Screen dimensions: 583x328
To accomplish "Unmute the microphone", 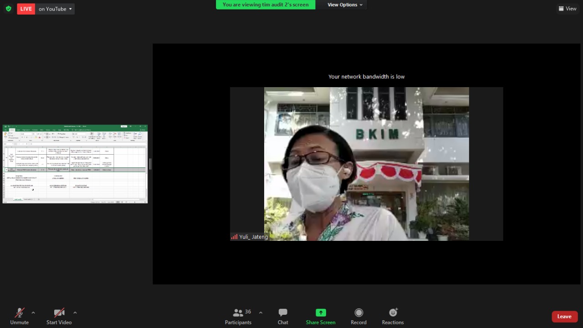I will point(19,316).
